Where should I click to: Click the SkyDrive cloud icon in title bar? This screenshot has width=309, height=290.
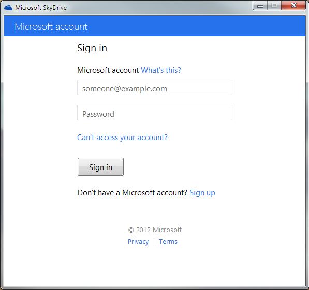click(x=8, y=8)
